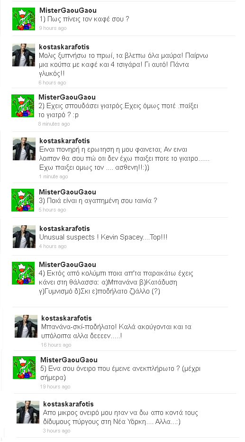Image resolution: width=245 pixels, height=442 pixels.
Task: Open kostaskarafotis photo on the Μπανάνα-σκί reply
Action: tap(26, 326)
